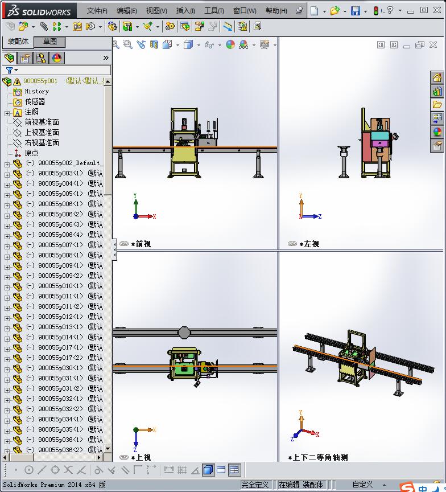
Task: Open the 视图(V) menu
Action: tap(156, 11)
